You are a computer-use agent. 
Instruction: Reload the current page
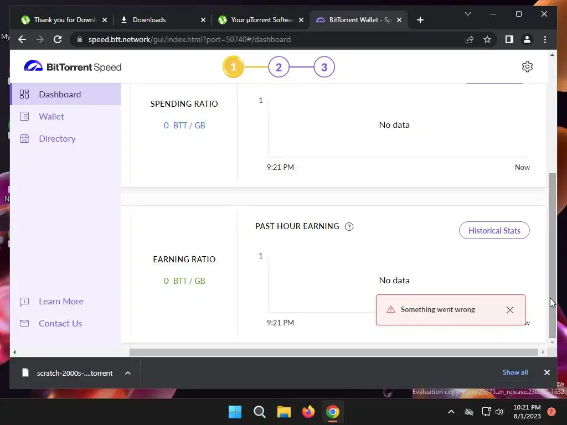click(58, 39)
